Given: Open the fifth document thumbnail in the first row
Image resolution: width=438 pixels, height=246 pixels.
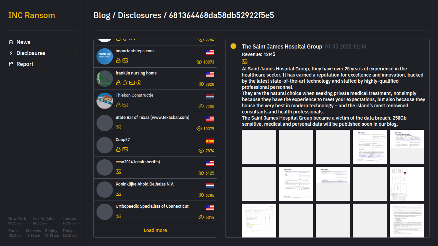Looking at the screenshot, I should tap(407, 147).
